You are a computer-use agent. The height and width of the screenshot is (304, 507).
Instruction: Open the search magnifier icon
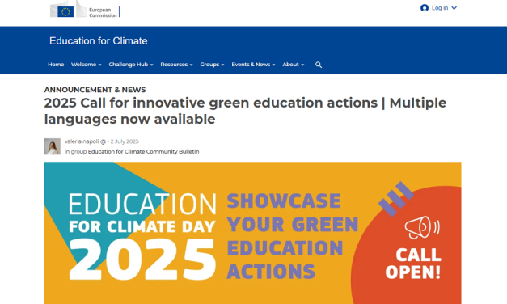point(319,65)
